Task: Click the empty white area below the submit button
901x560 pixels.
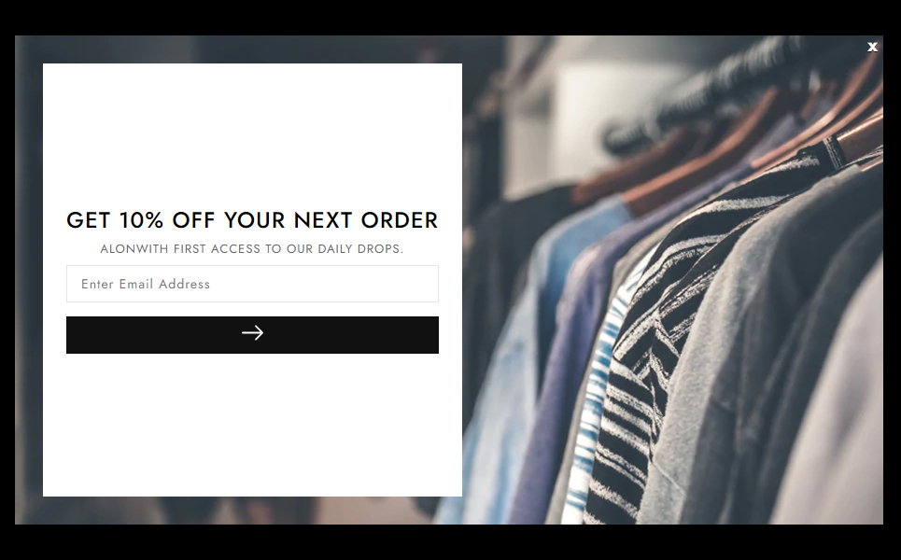Action: pyautogui.click(x=252, y=425)
